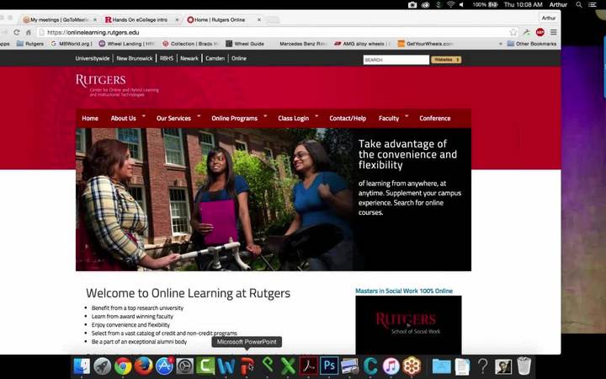Image resolution: width=606 pixels, height=379 pixels.
Task: Switch to My meetings GoToMeeting tab
Action: (x=60, y=19)
